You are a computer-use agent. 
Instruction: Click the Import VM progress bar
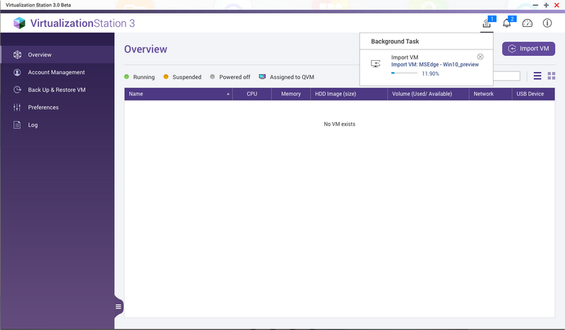tap(404, 73)
